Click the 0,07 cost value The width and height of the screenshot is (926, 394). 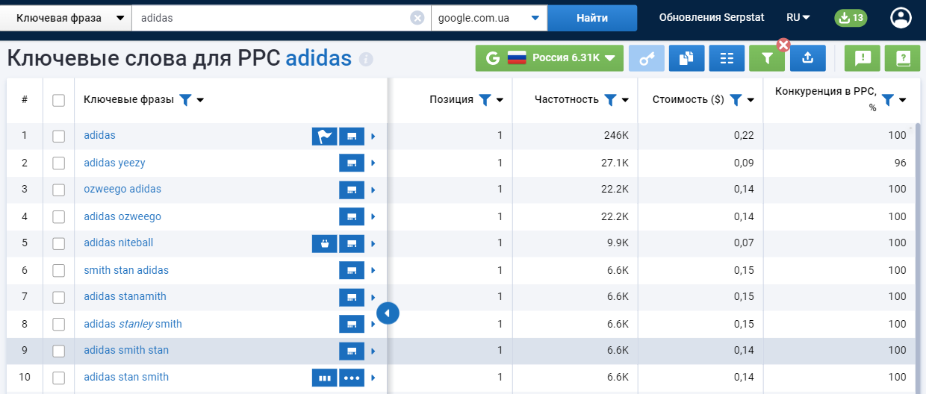[743, 243]
